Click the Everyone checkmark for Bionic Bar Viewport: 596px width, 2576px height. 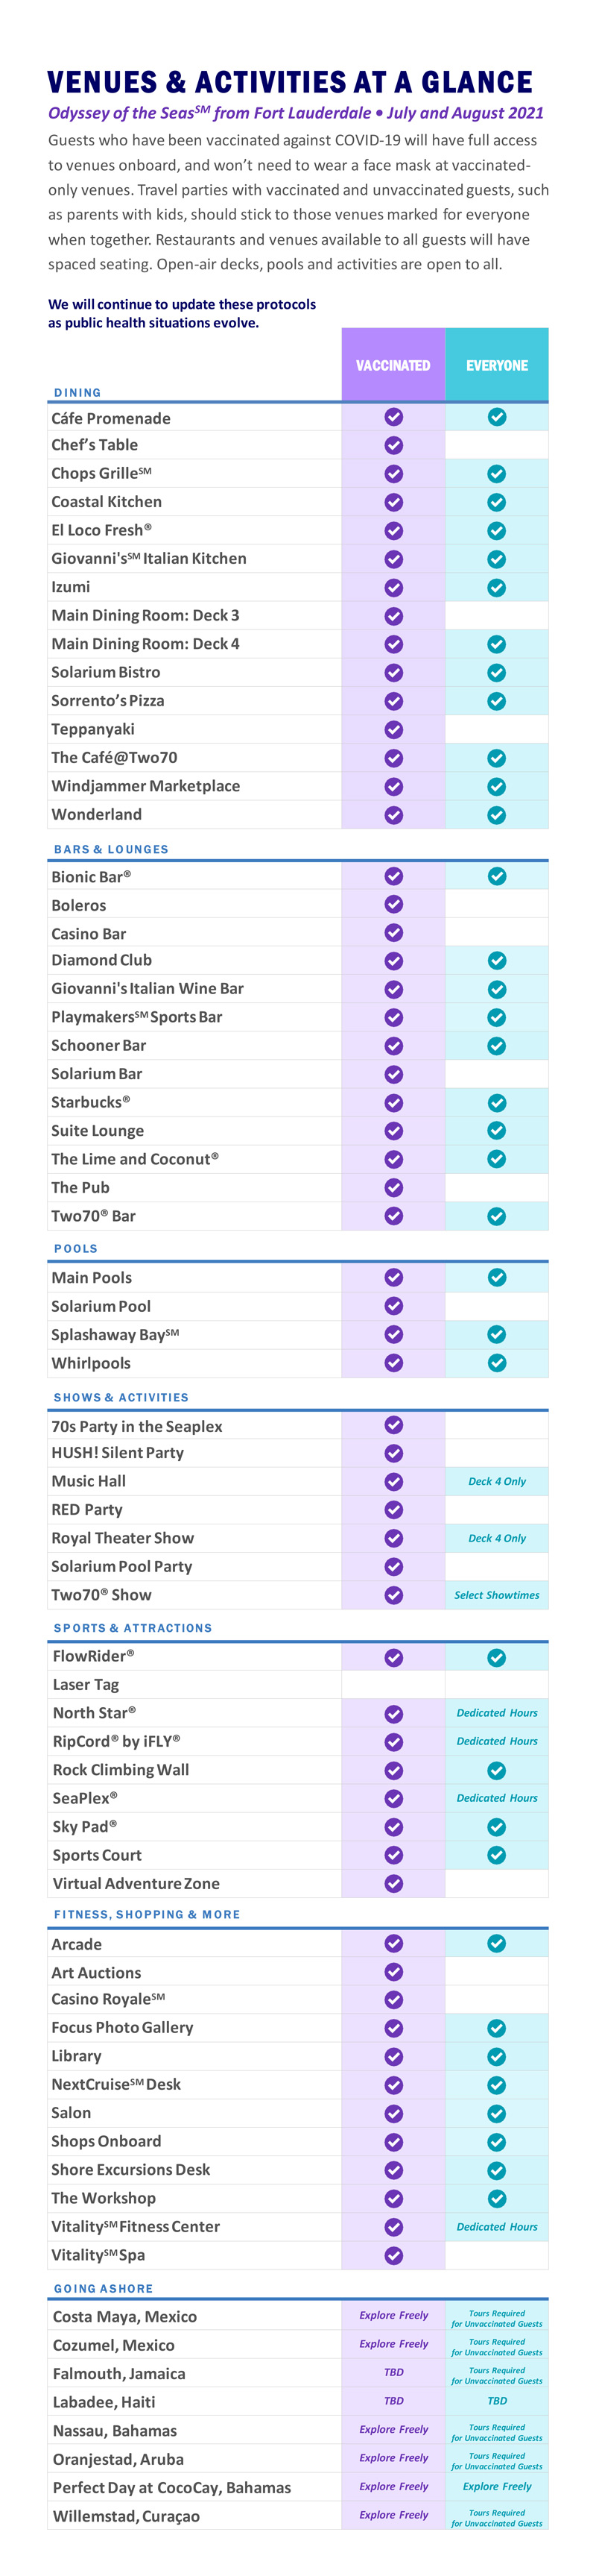[x=496, y=876]
